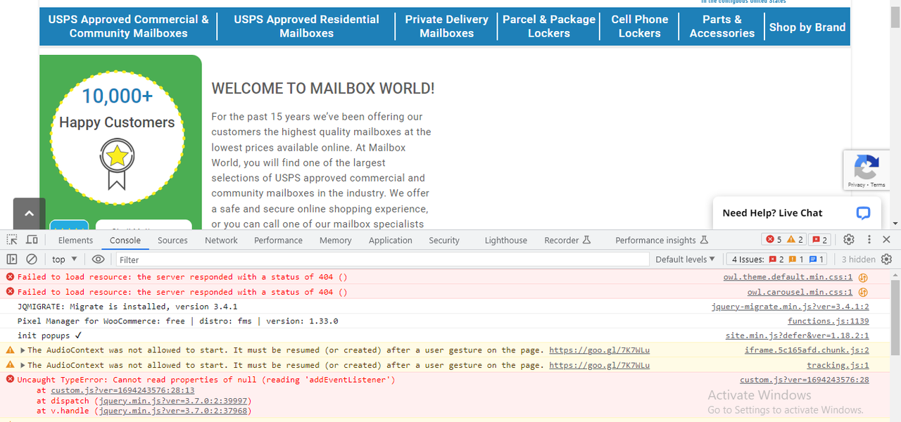Follow the goo.gl link in first AudioContext warning

pos(599,350)
